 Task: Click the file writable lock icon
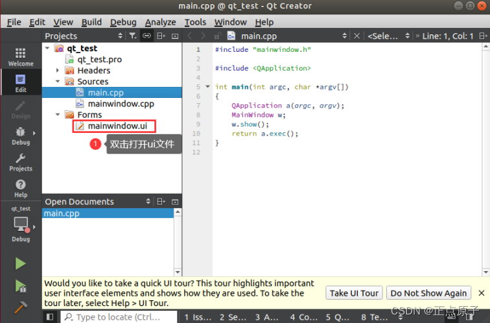(x=218, y=36)
